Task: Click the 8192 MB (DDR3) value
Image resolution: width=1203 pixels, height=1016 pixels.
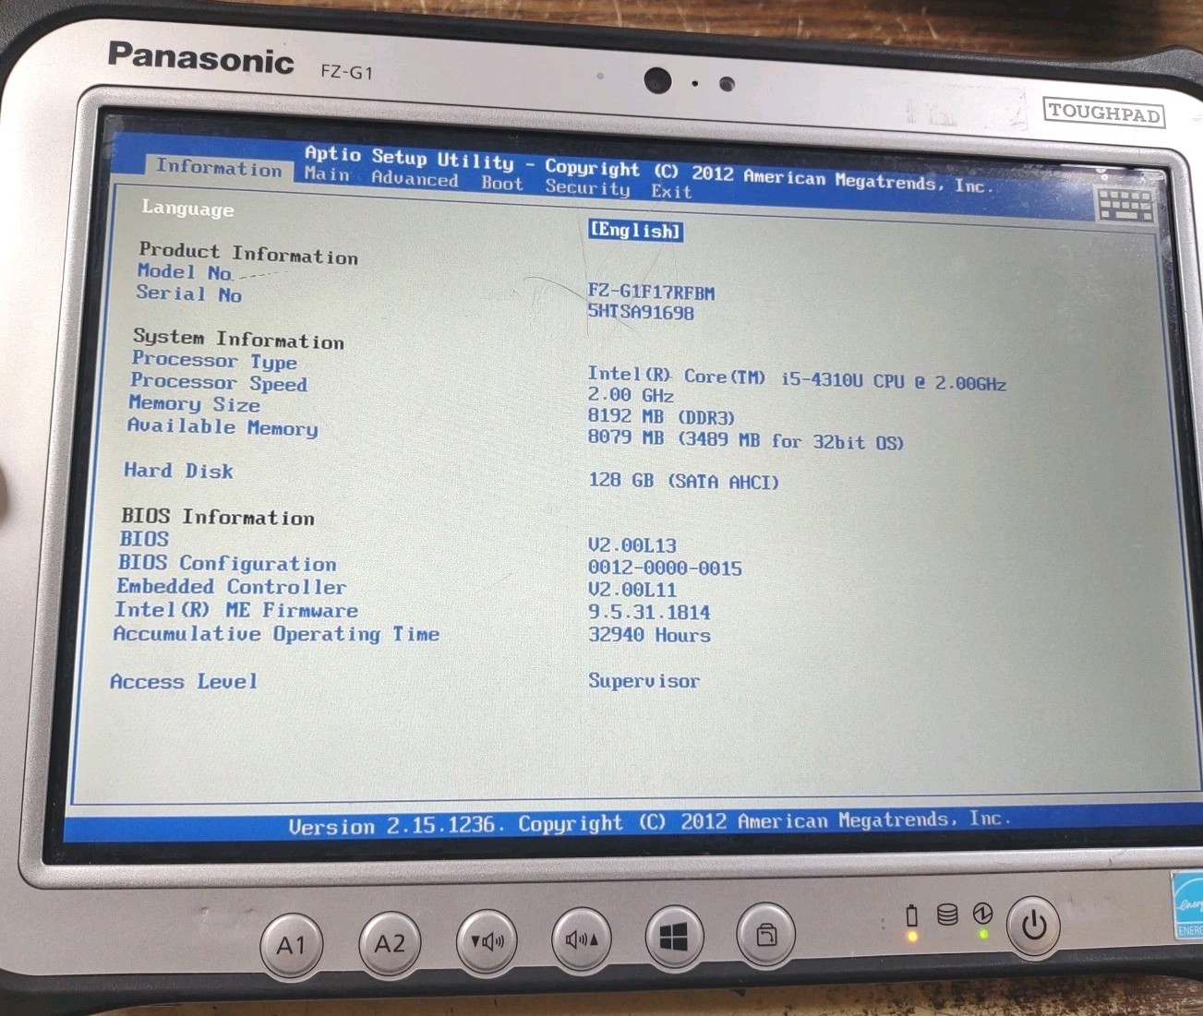Action: tap(661, 417)
